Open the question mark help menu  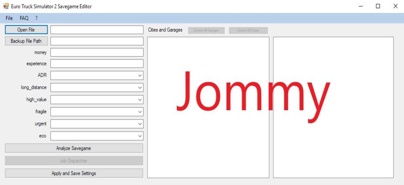(x=36, y=18)
